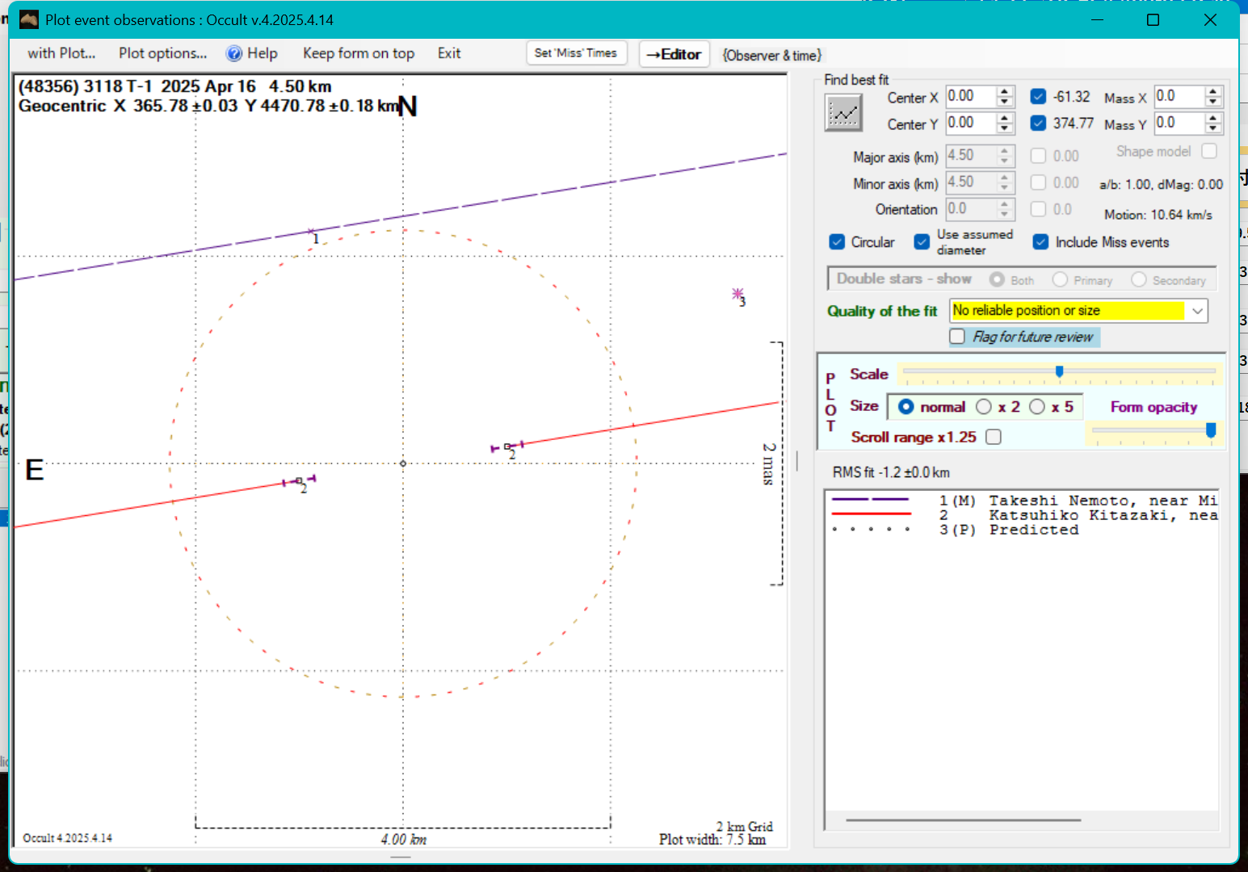Open the with Plot... menu

61,53
